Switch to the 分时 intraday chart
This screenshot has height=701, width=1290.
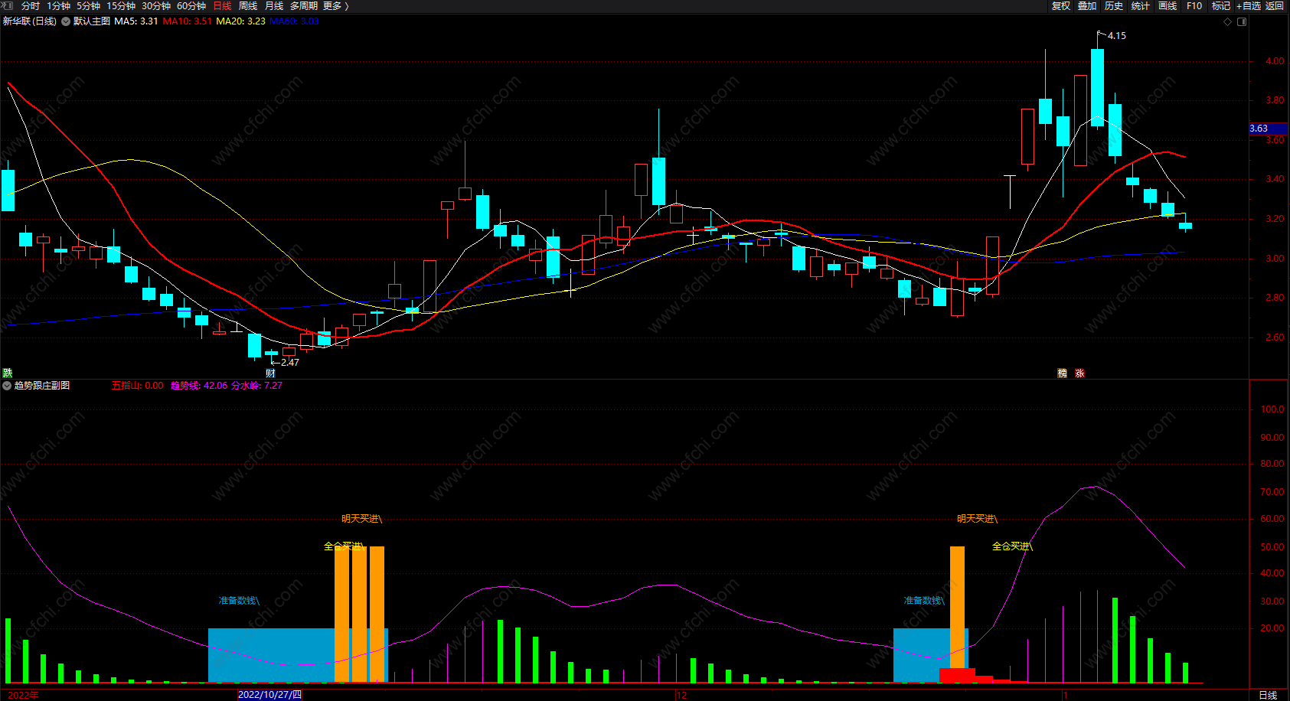(31, 6)
